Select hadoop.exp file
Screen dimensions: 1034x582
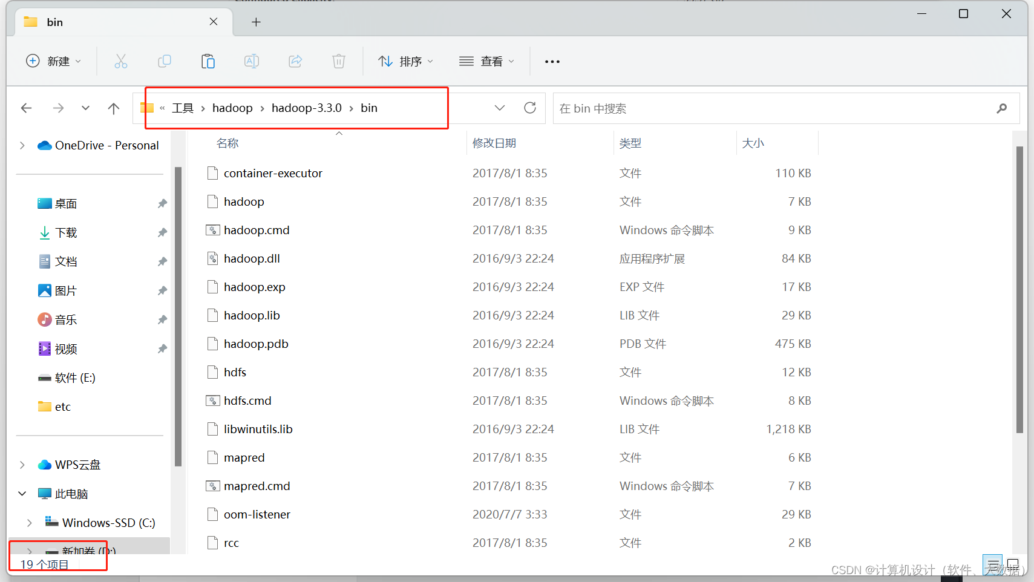point(254,287)
